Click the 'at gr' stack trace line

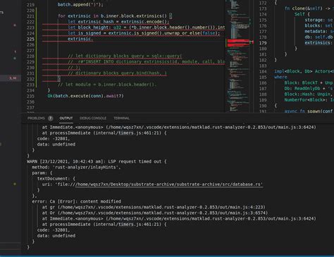coord(154,207)
